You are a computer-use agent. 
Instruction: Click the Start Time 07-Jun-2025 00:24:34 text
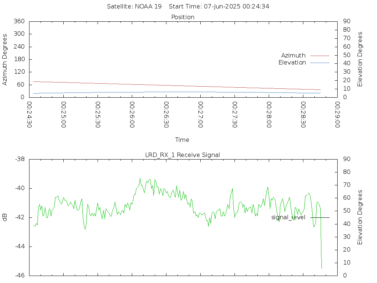click(219, 7)
